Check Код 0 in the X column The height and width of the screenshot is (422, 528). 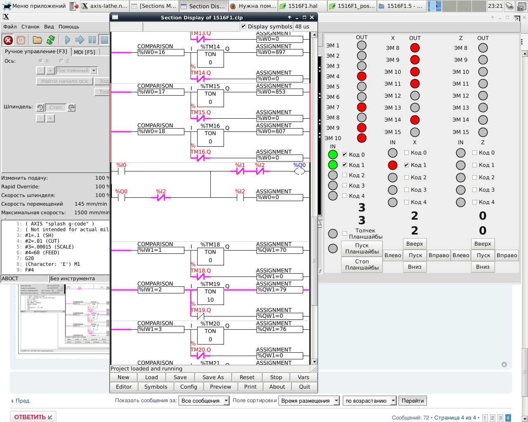click(x=406, y=152)
